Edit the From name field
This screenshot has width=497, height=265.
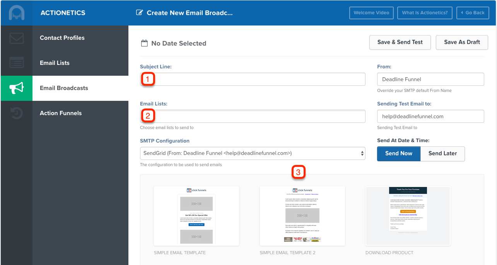click(430, 79)
